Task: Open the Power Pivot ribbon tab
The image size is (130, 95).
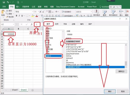Action: [x=92, y=7]
